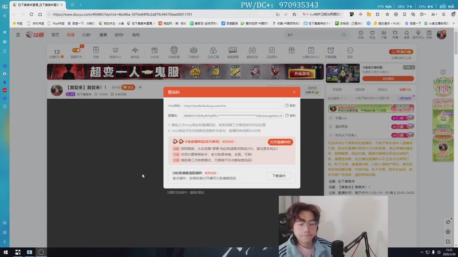Open 任务 tasks icon in header
This screenshot has height=257, width=458.
click(429, 34)
